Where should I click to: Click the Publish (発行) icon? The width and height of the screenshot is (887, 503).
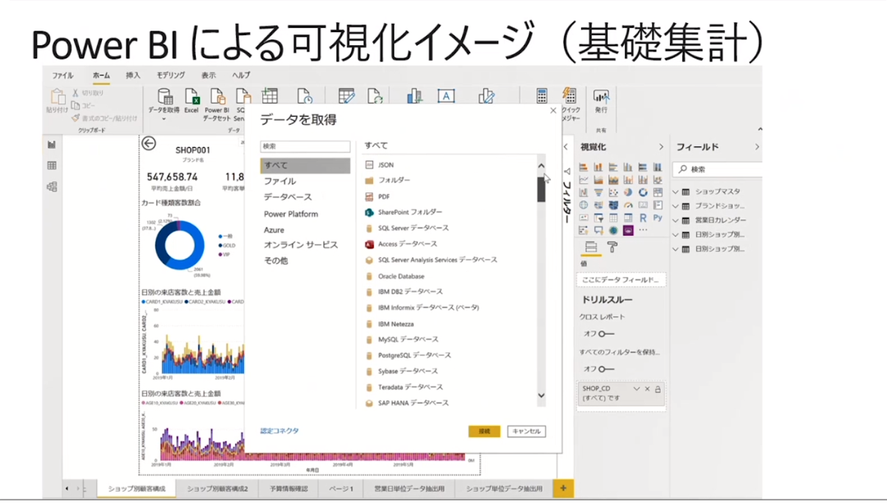pos(601,96)
